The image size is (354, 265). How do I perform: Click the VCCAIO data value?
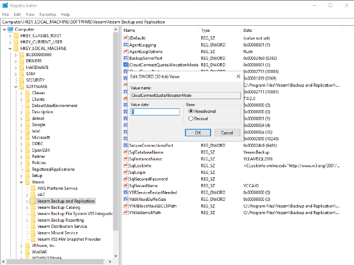click(251, 186)
